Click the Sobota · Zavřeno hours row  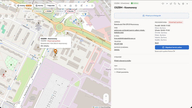pos(161,38)
